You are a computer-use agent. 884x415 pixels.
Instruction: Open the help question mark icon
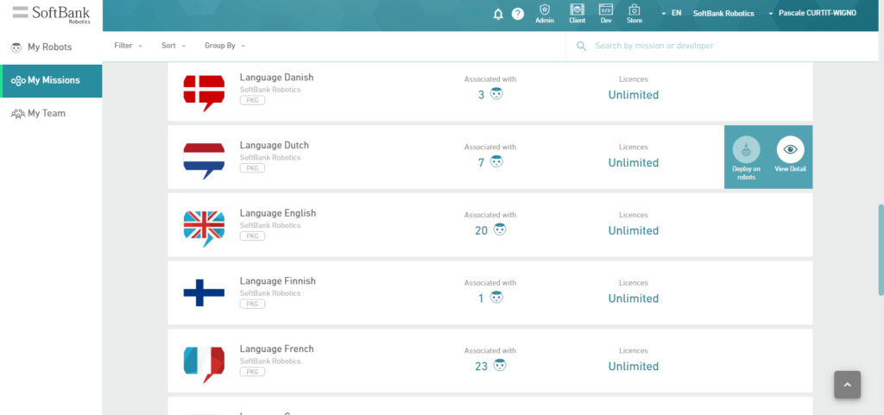pyautogui.click(x=518, y=14)
